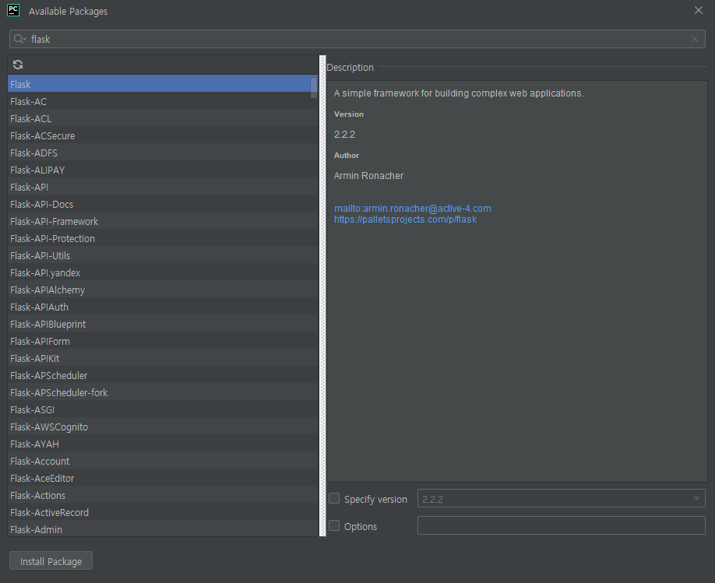Select the Flask-AceEditor package
The height and width of the screenshot is (583, 715).
163,478
